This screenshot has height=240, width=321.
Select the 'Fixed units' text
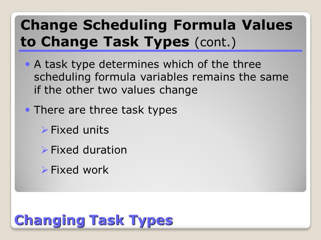point(80,130)
